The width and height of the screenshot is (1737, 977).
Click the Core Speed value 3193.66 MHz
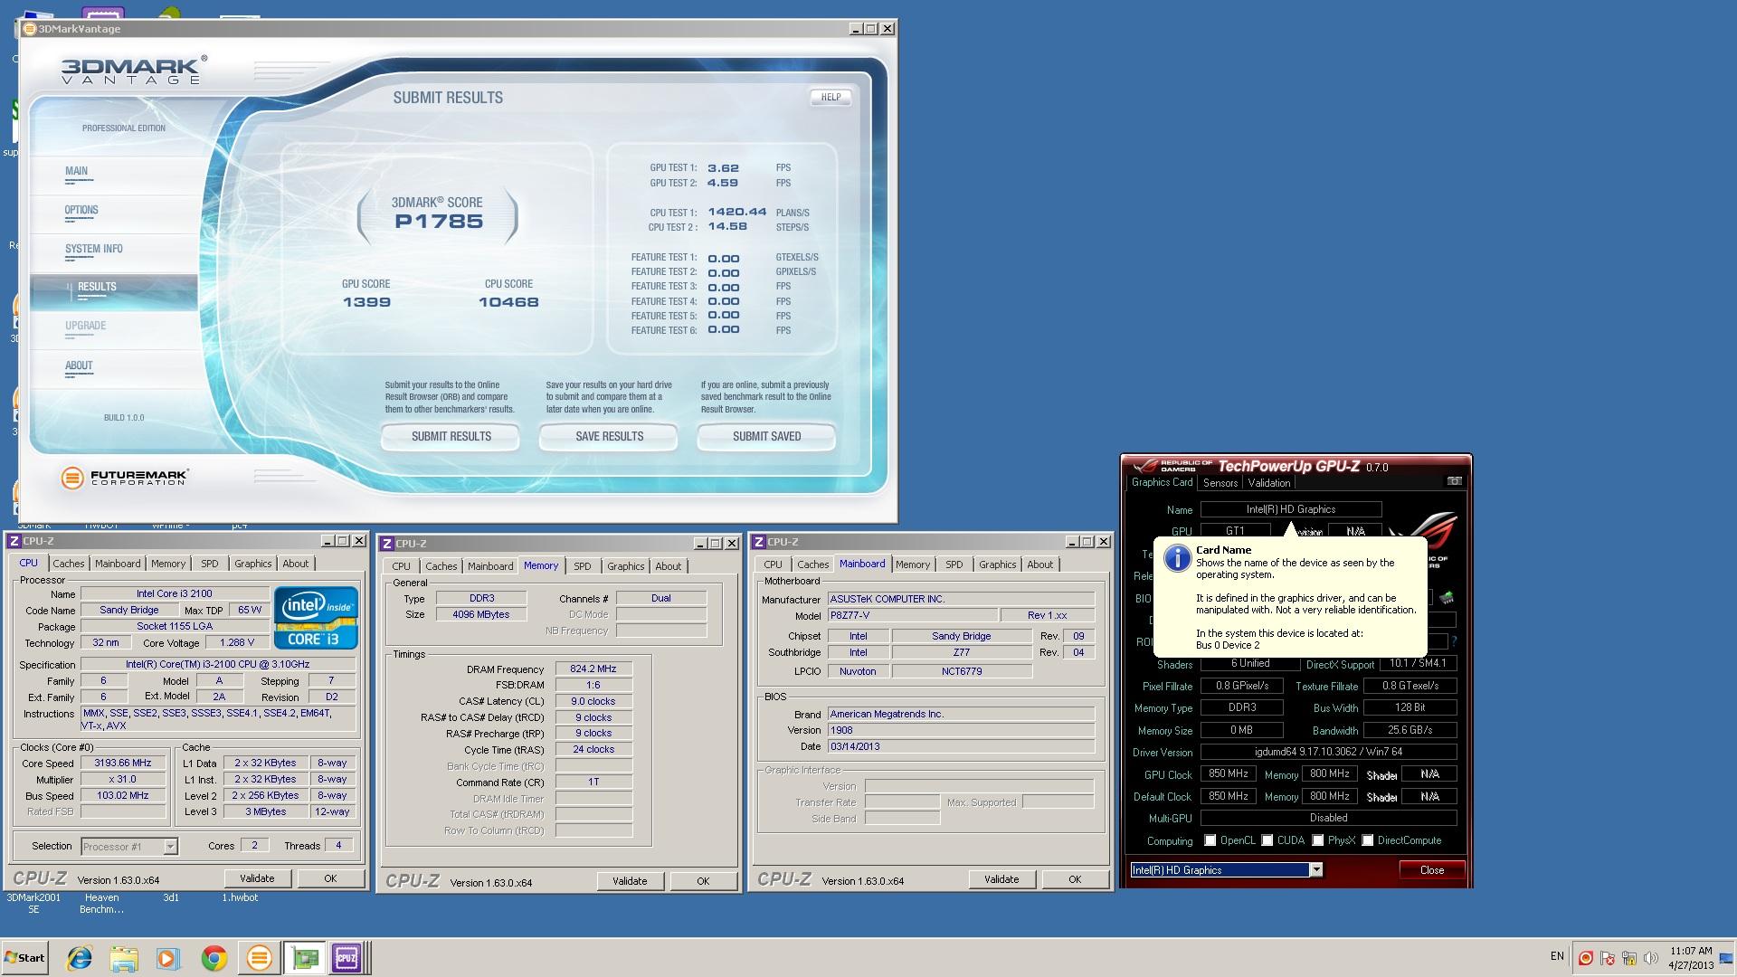123,763
